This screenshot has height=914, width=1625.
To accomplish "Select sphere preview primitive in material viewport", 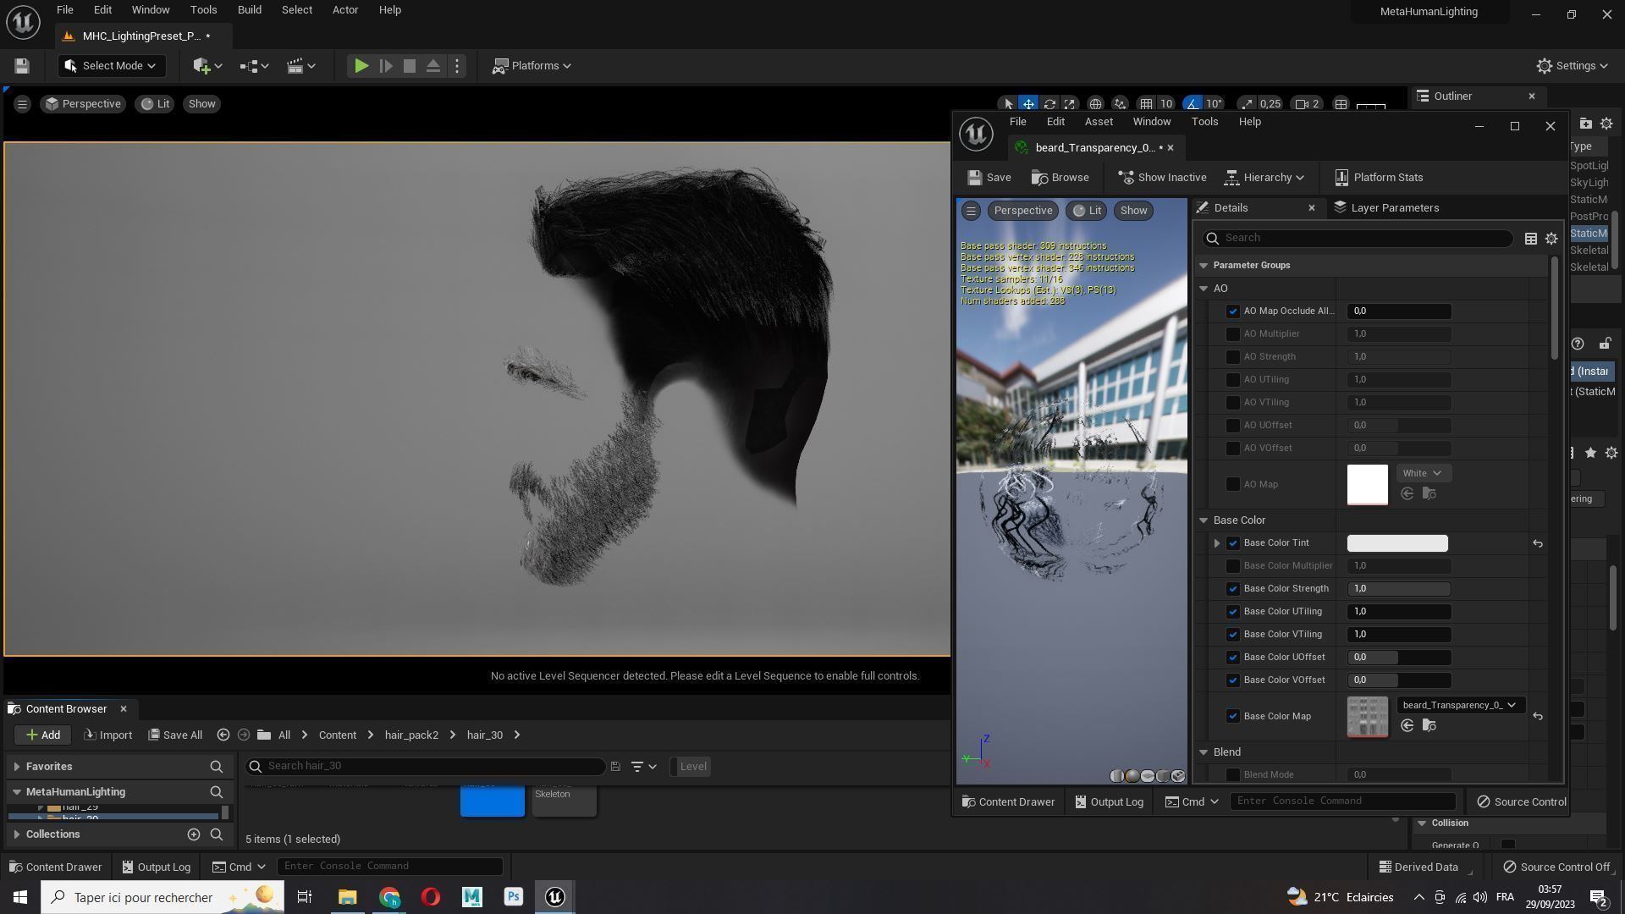I will [1132, 776].
